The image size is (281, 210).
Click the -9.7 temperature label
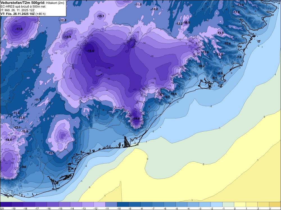pyautogui.click(x=167, y=97)
